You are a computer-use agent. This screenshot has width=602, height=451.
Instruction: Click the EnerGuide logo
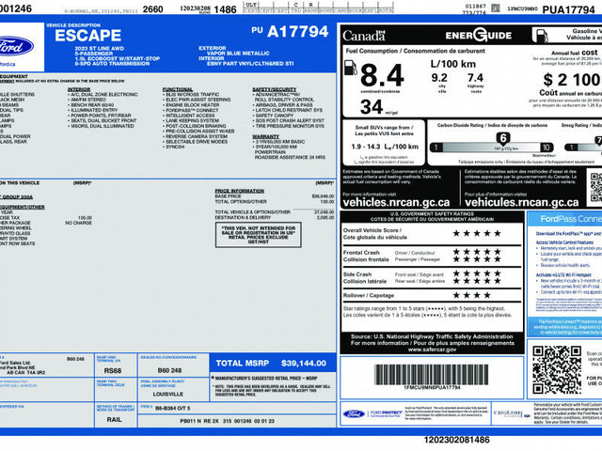click(479, 36)
